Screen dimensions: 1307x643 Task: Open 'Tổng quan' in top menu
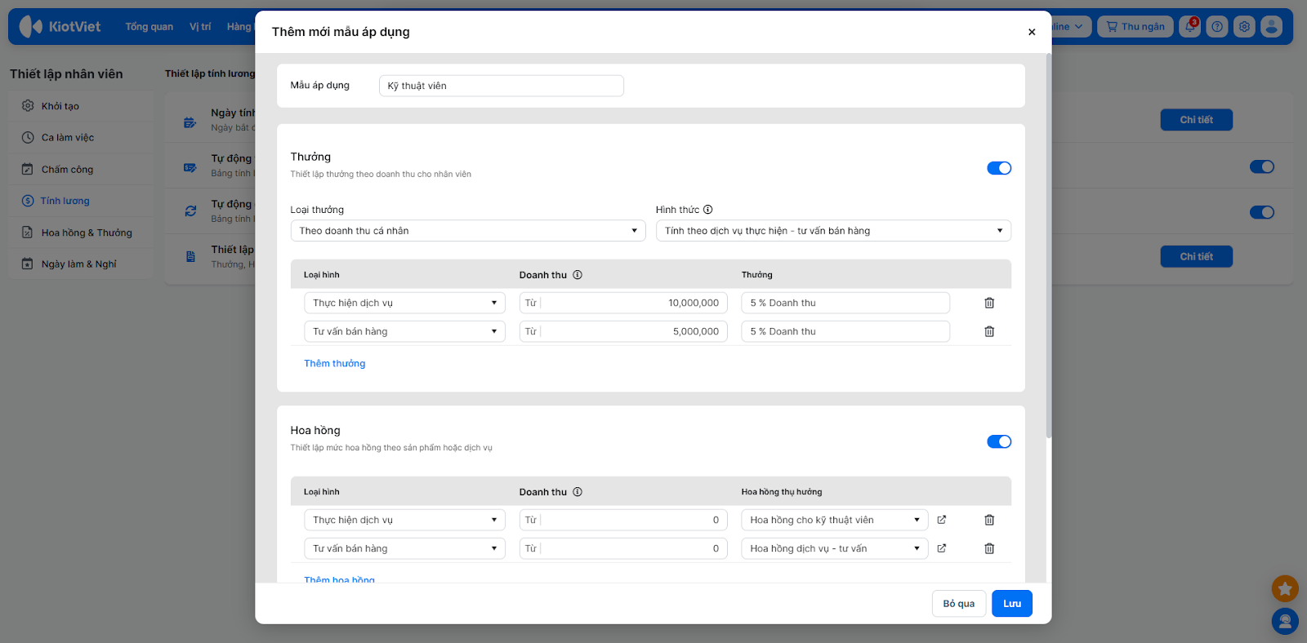click(x=149, y=27)
